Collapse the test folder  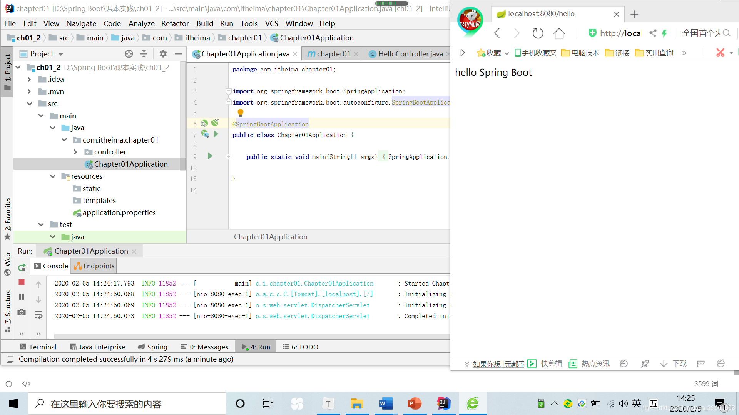pyautogui.click(x=41, y=224)
